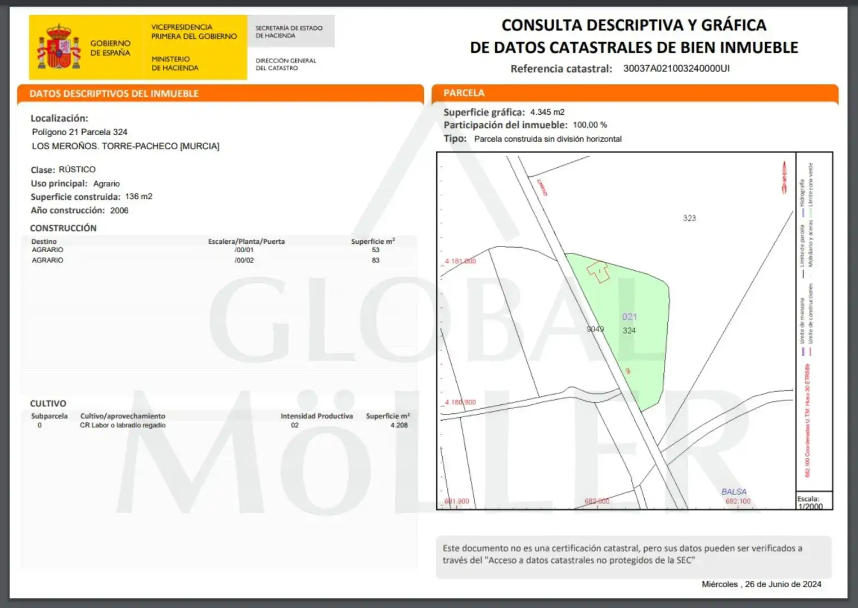Click parcel label '323' on the map
Screen dimensions: 858x608
tap(689, 218)
